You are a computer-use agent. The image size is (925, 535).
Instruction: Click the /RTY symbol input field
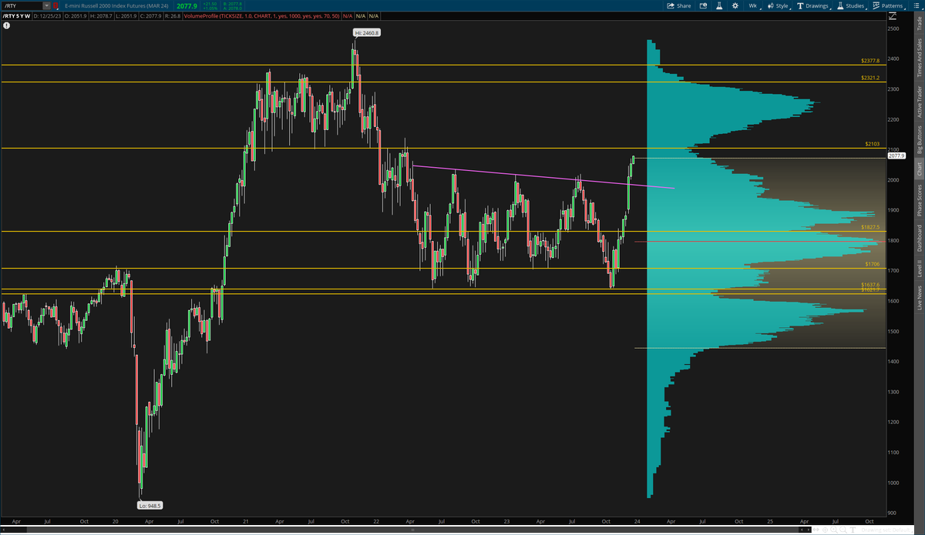point(22,5)
